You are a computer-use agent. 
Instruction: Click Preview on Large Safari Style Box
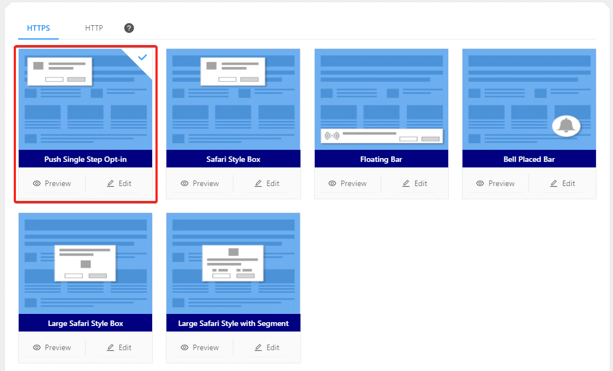click(x=52, y=347)
